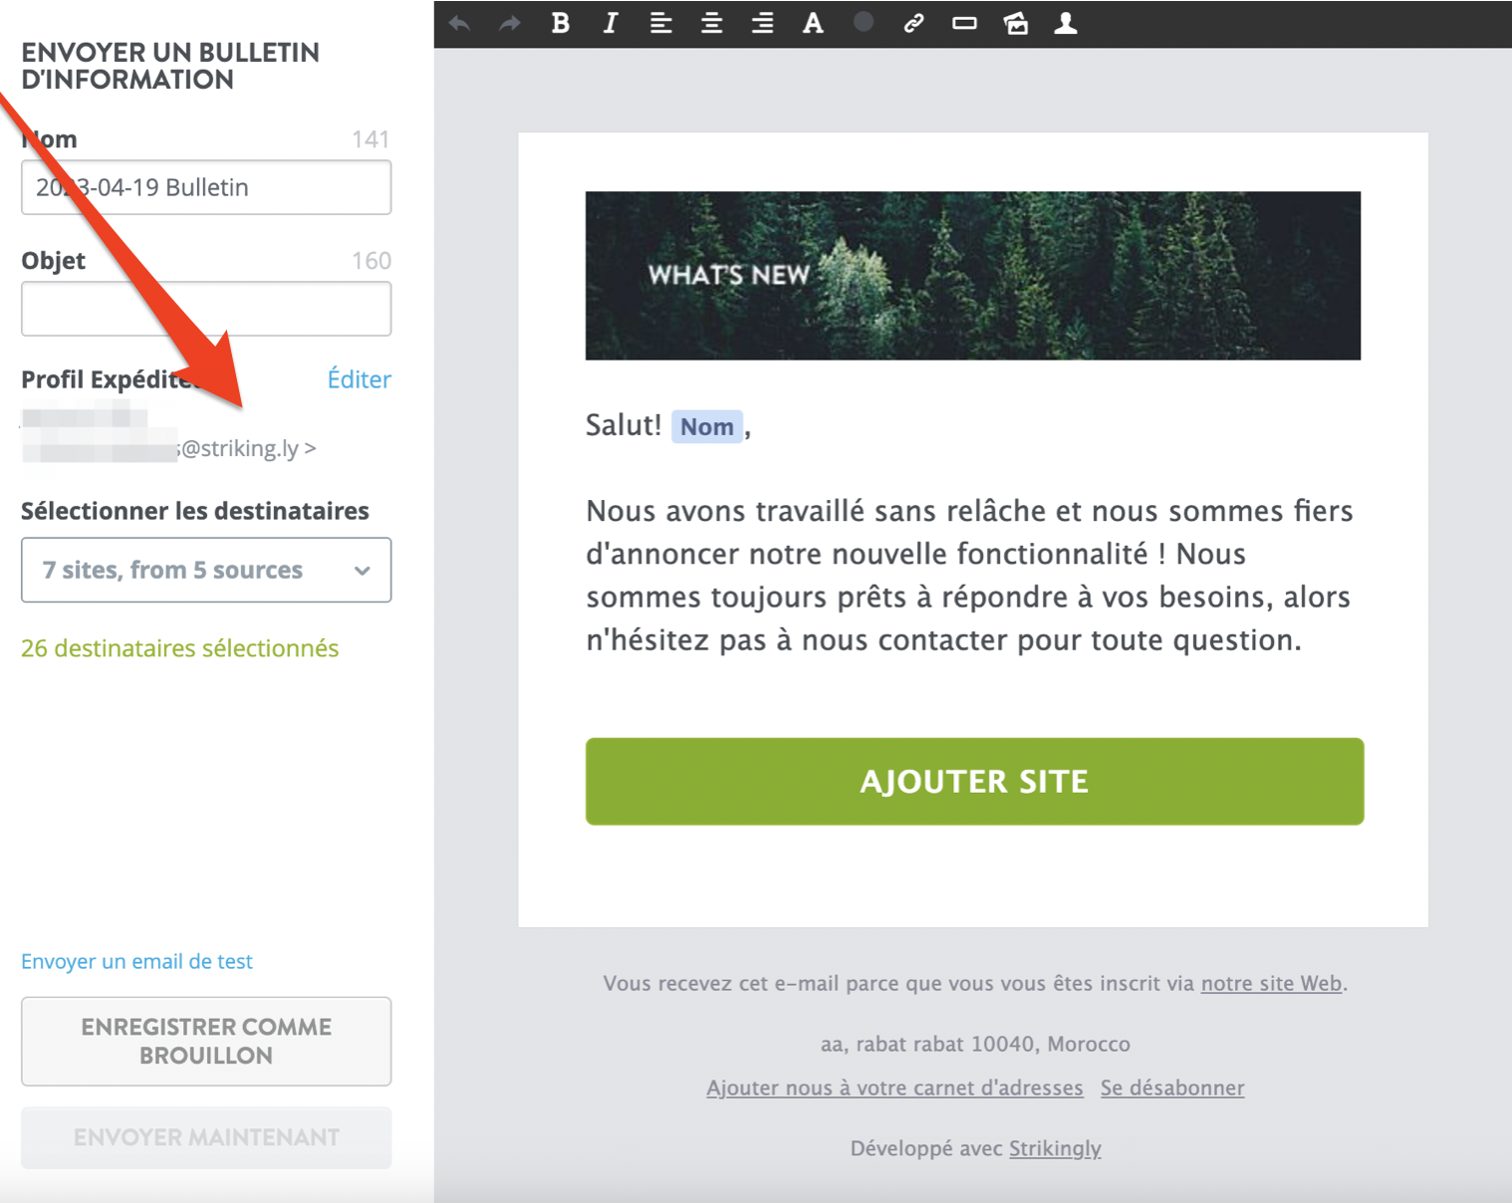Screen dimensions: 1512x1203
Task: Center align the text
Action: pyautogui.click(x=711, y=23)
